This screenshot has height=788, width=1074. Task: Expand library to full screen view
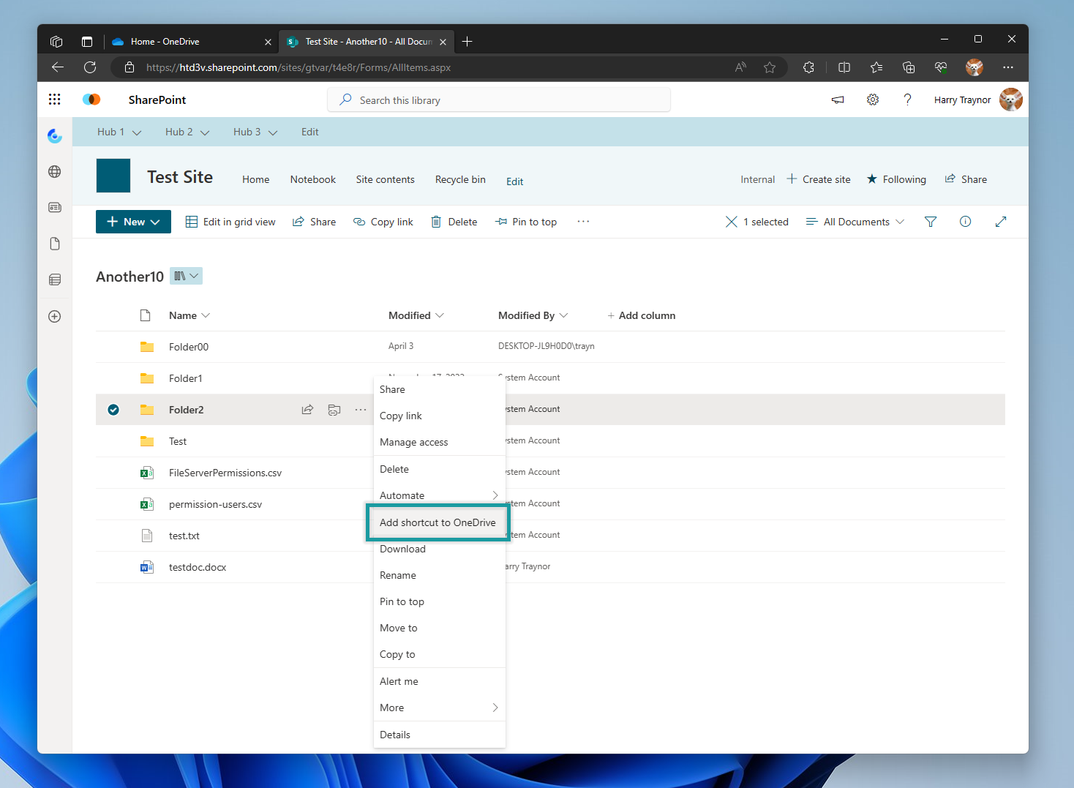[1000, 221]
